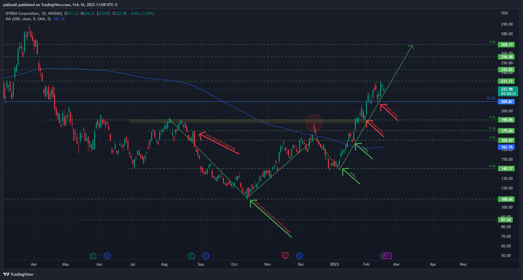The height and width of the screenshot is (280, 523).
Task: Open the green earnings marker just before Jun
Action: pyautogui.click(x=93, y=256)
